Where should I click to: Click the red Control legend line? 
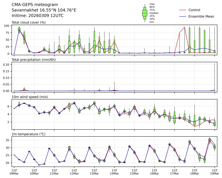click(183, 10)
